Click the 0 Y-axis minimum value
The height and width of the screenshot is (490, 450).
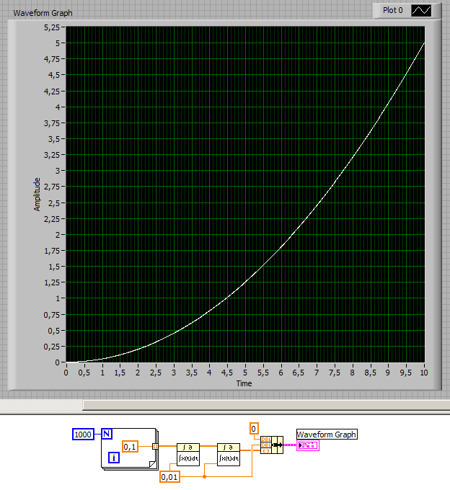click(57, 362)
